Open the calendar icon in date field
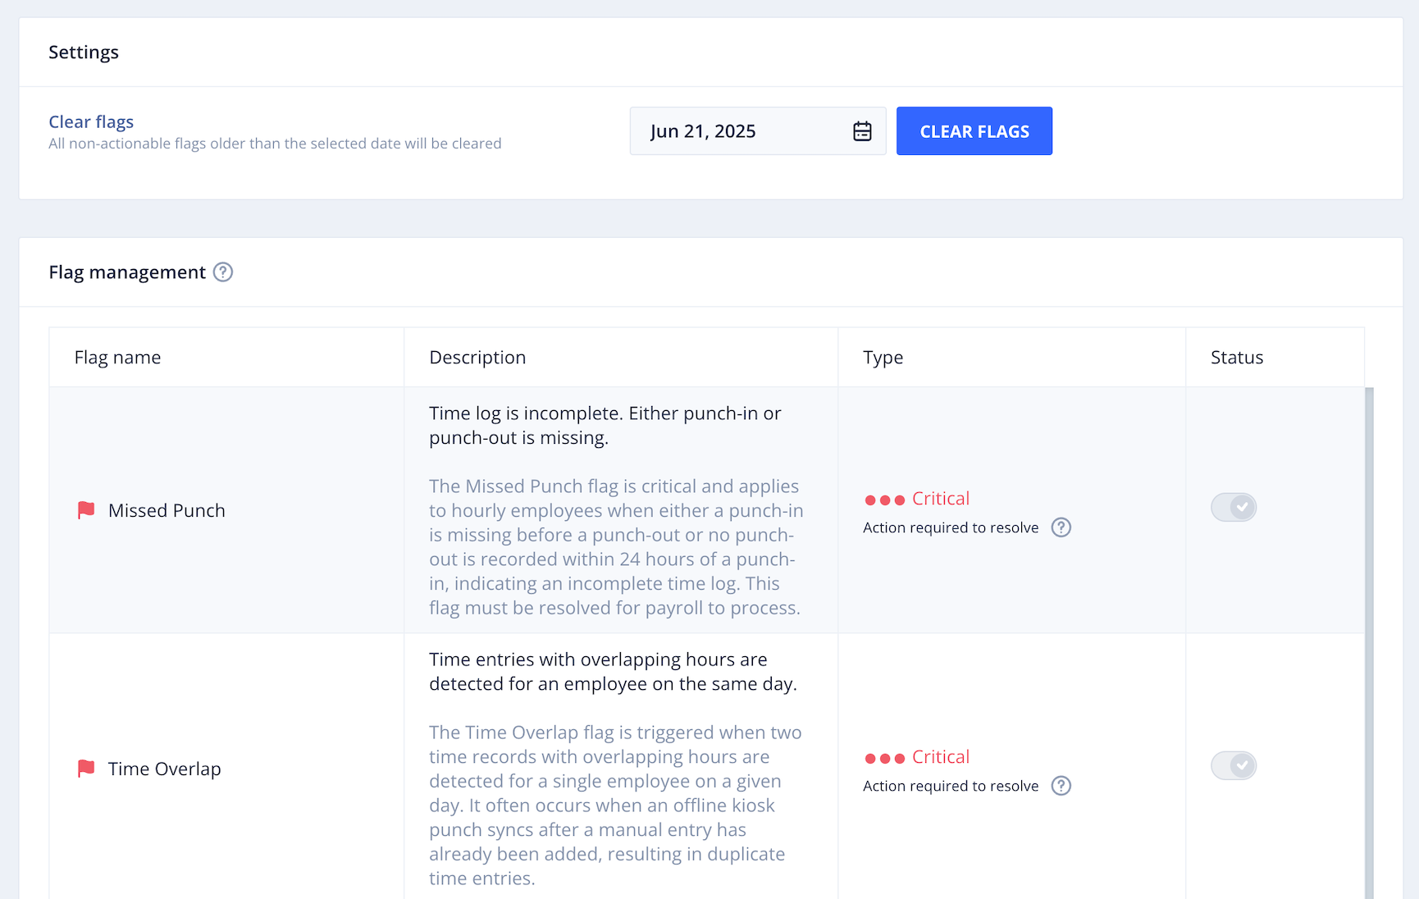The image size is (1419, 899). point(862,131)
